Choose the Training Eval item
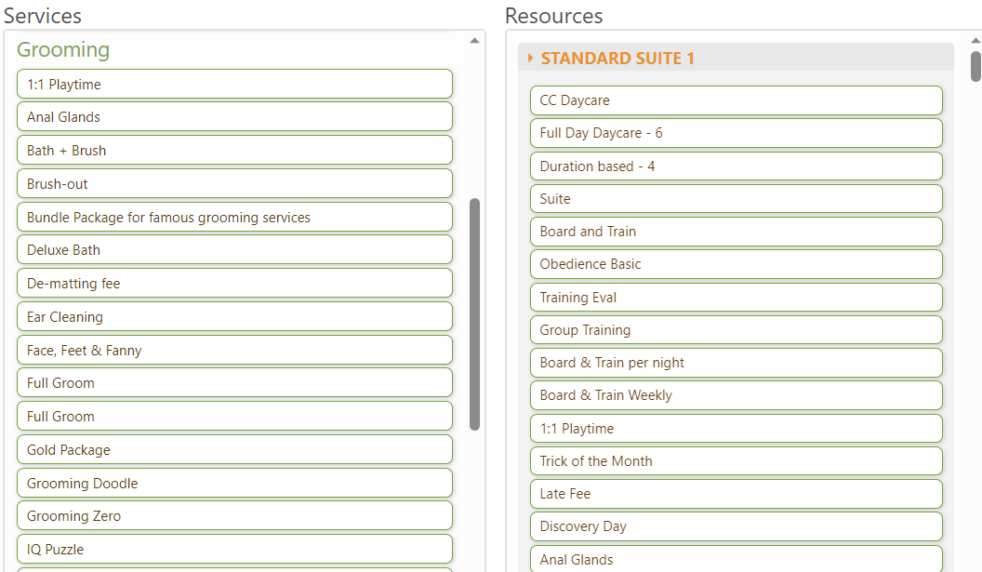This screenshot has width=982, height=572. click(x=736, y=297)
